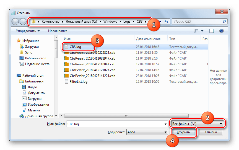Select CbsPersist_20180411081947.cab file
239x150 pixels.
point(92,58)
